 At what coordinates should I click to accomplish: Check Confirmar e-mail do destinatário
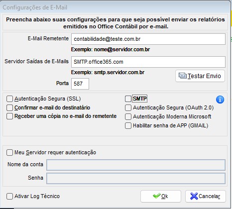(x=9, y=107)
